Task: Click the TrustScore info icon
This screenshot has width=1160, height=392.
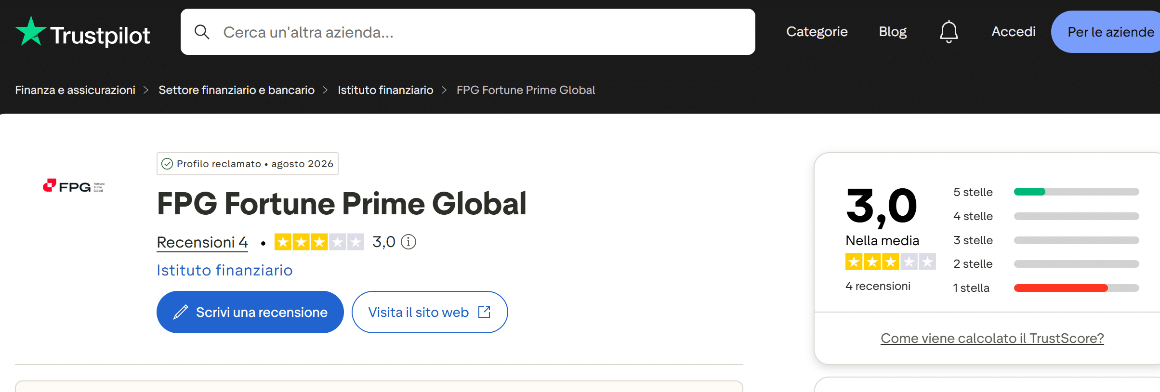Action: click(409, 242)
